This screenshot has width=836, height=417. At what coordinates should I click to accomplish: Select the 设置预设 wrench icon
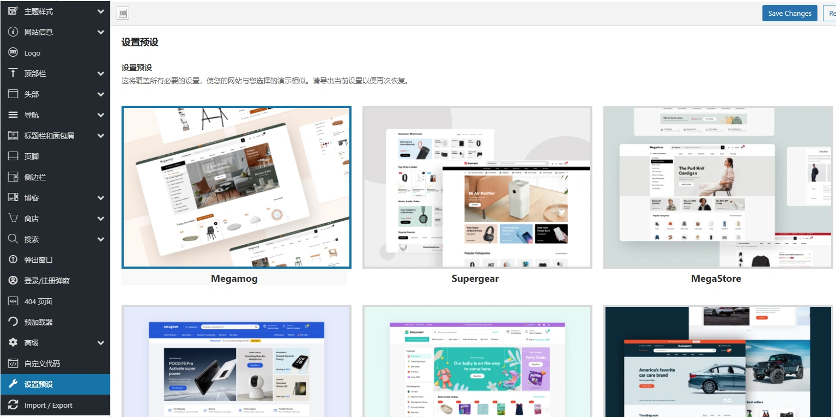(x=12, y=384)
